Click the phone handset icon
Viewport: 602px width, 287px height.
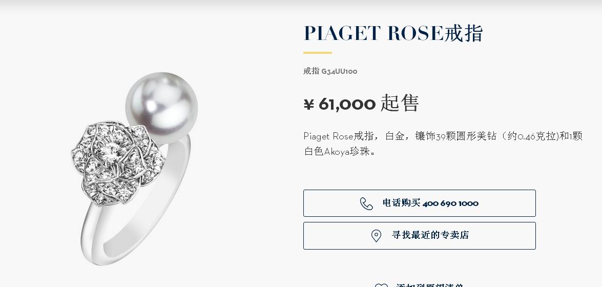point(366,203)
